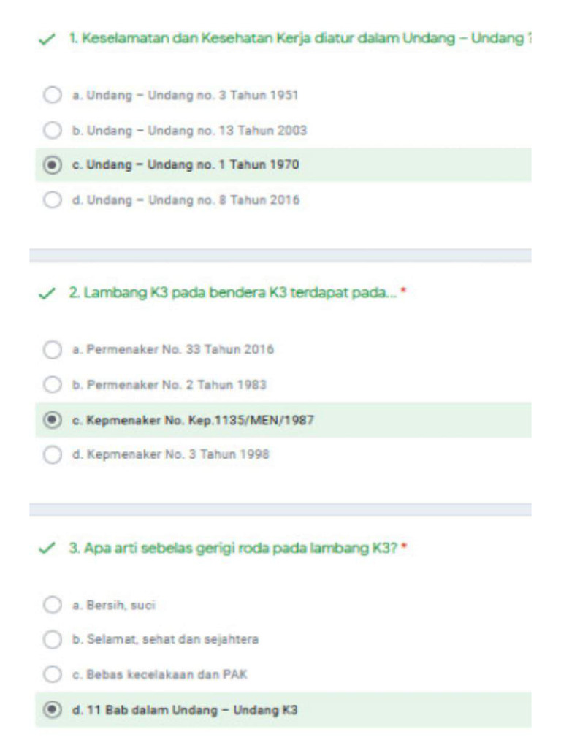Image resolution: width=561 pixels, height=748 pixels.
Task: Select 'a. Permenaker No. 33 Tahun 2016' radio
Action: coord(53,350)
